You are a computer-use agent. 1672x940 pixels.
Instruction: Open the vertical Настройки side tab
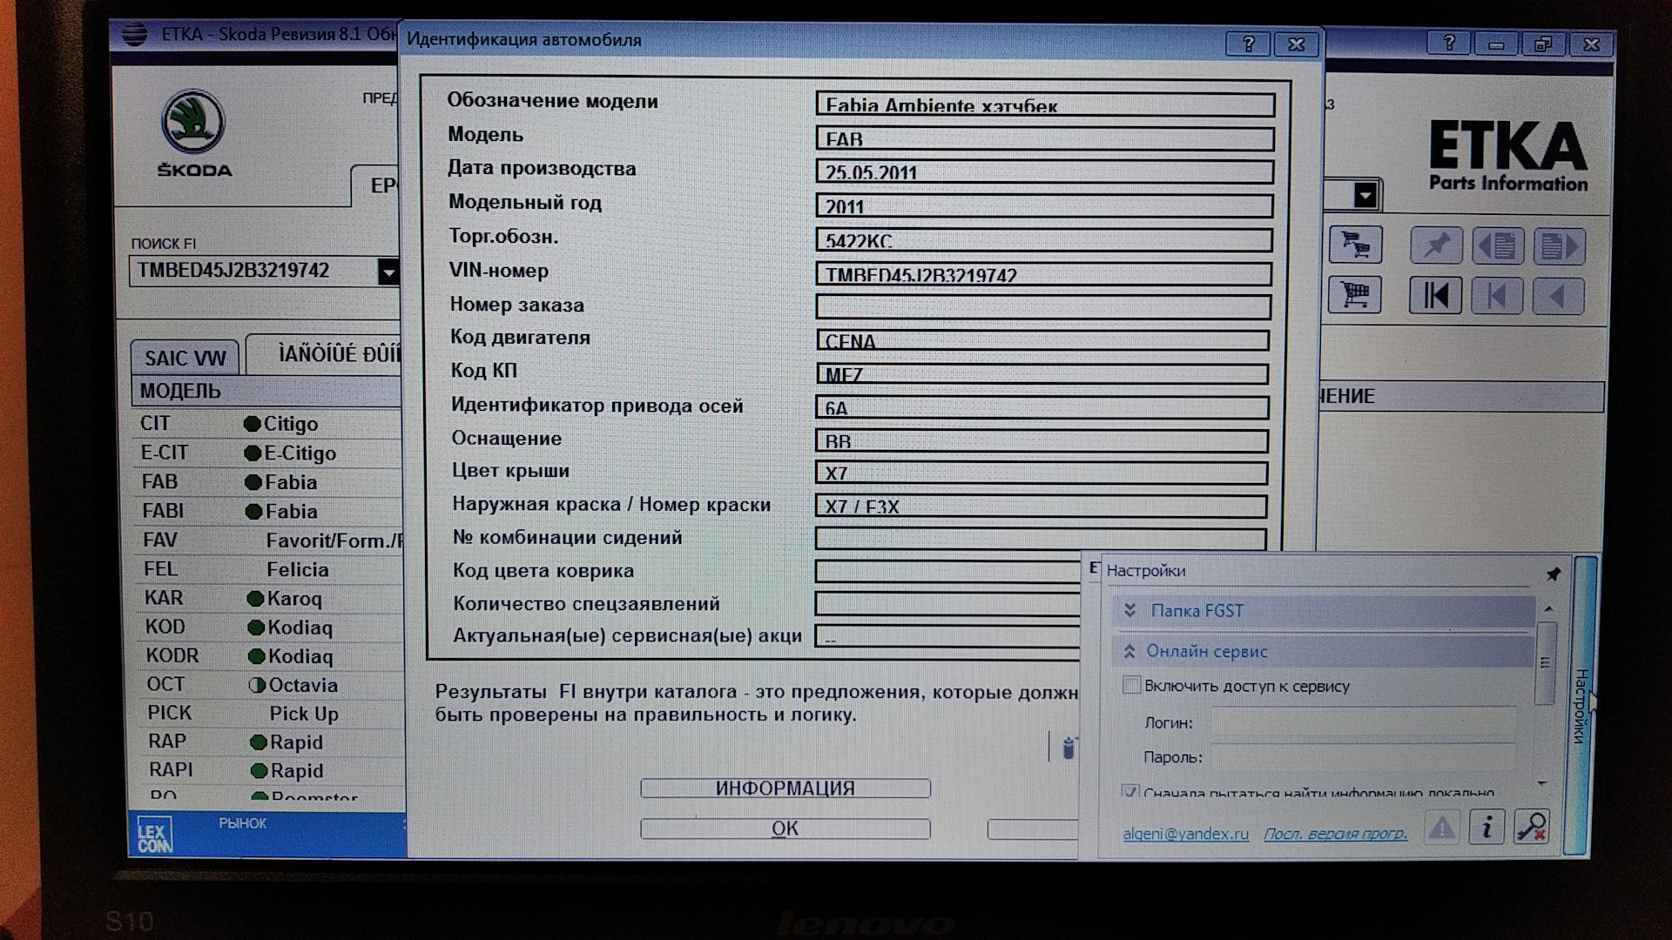click(x=1581, y=705)
